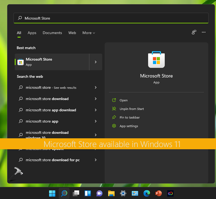Choose Unpin from Start
The width and height of the screenshot is (216, 199).
tap(131, 109)
